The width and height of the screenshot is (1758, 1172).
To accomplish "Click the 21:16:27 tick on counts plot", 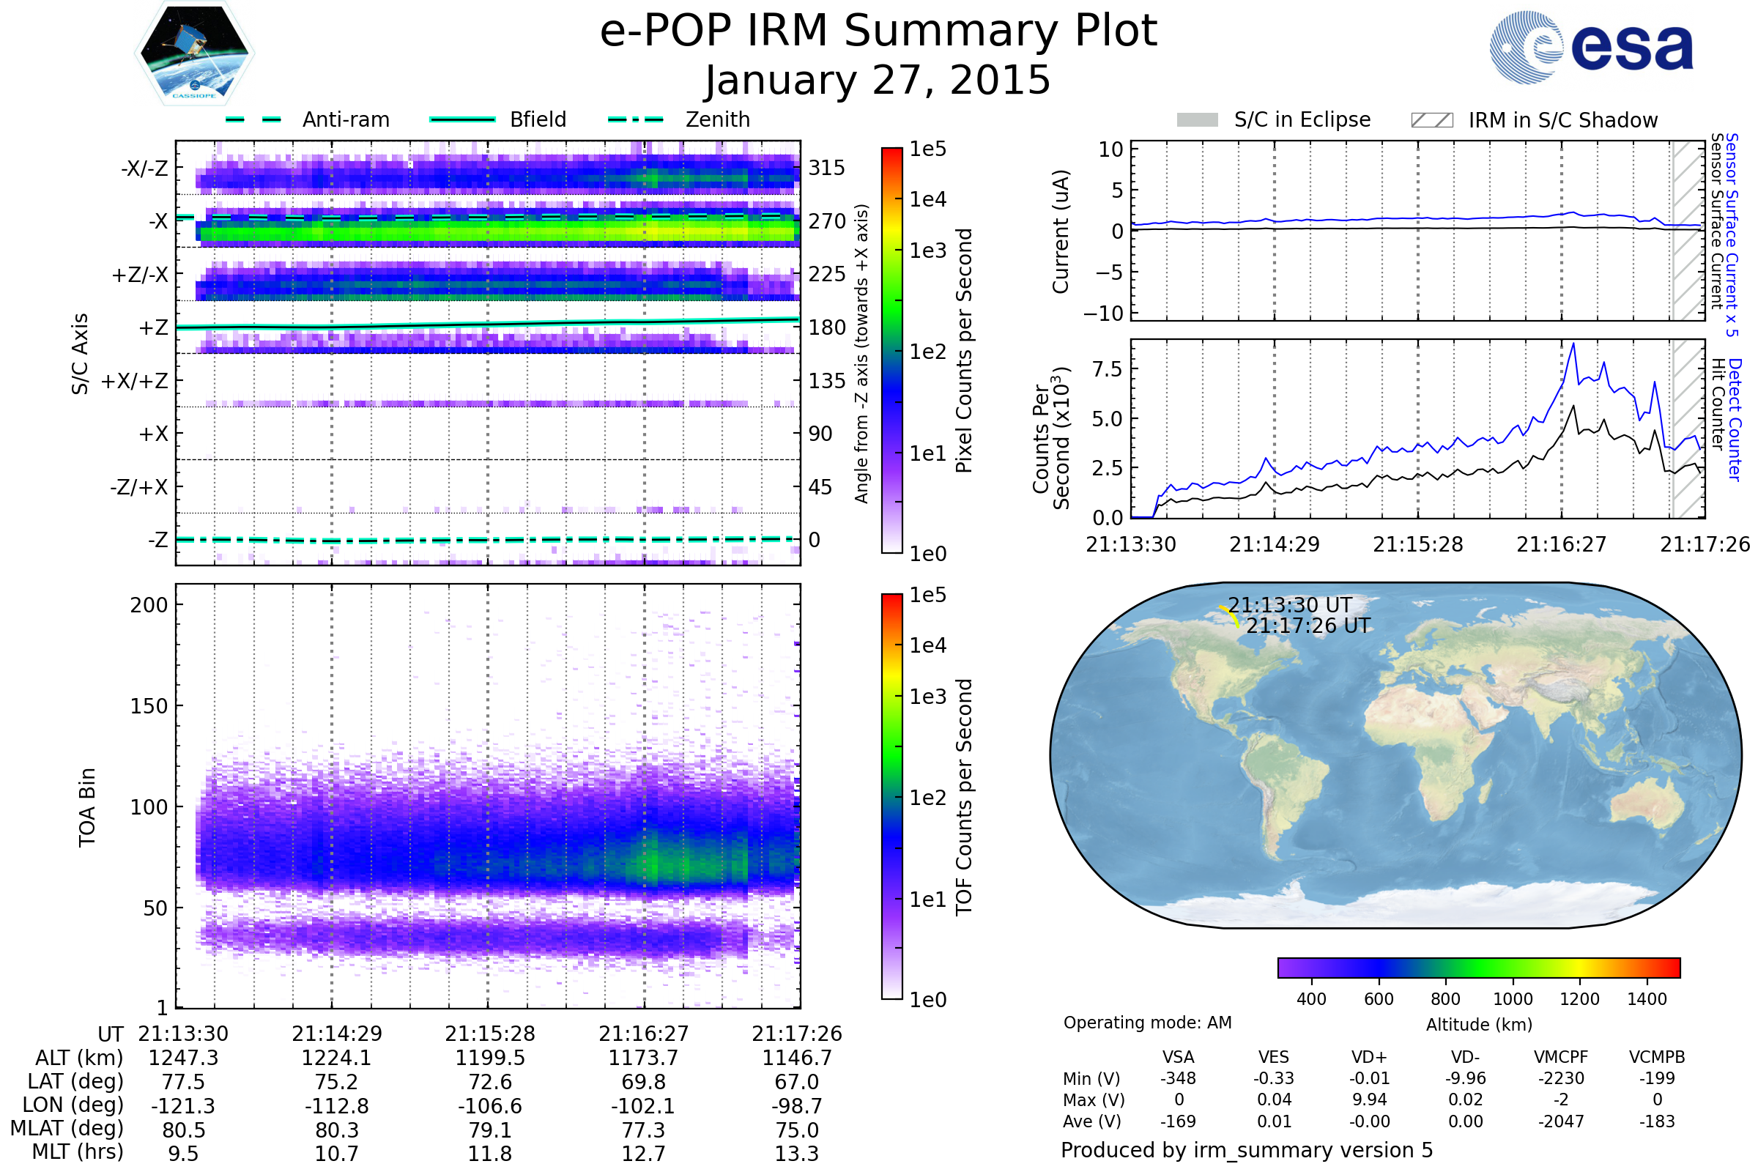I will [x=1561, y=544].
